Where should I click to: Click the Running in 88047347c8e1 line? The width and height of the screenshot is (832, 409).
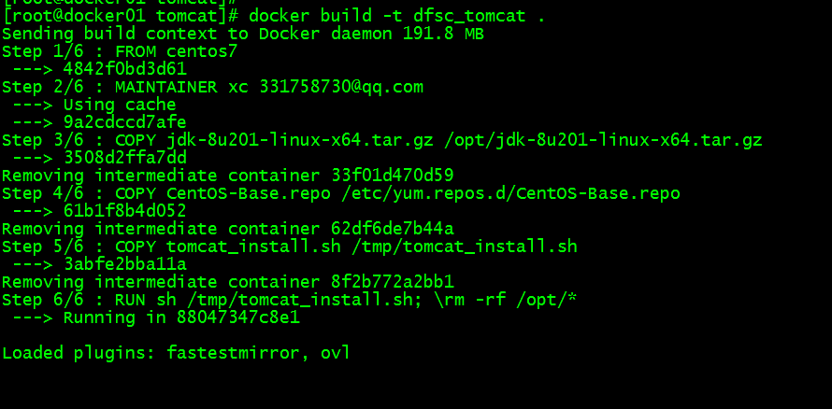[x=156, y=317]
